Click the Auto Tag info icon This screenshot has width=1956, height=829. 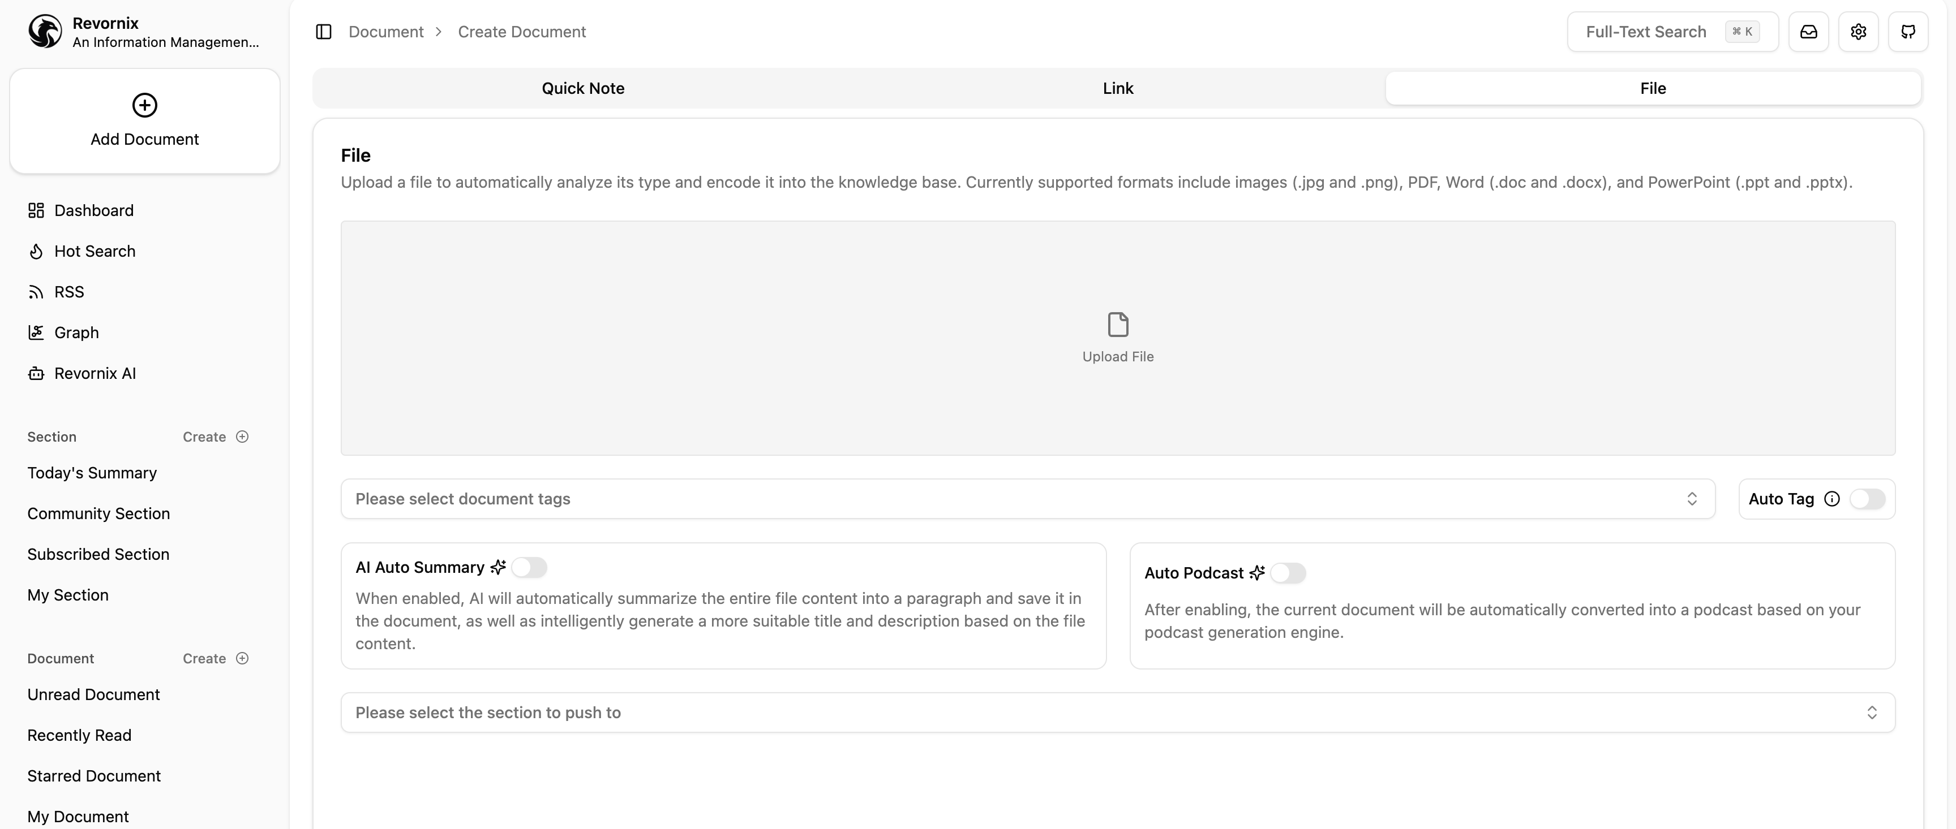[1831, 499]
